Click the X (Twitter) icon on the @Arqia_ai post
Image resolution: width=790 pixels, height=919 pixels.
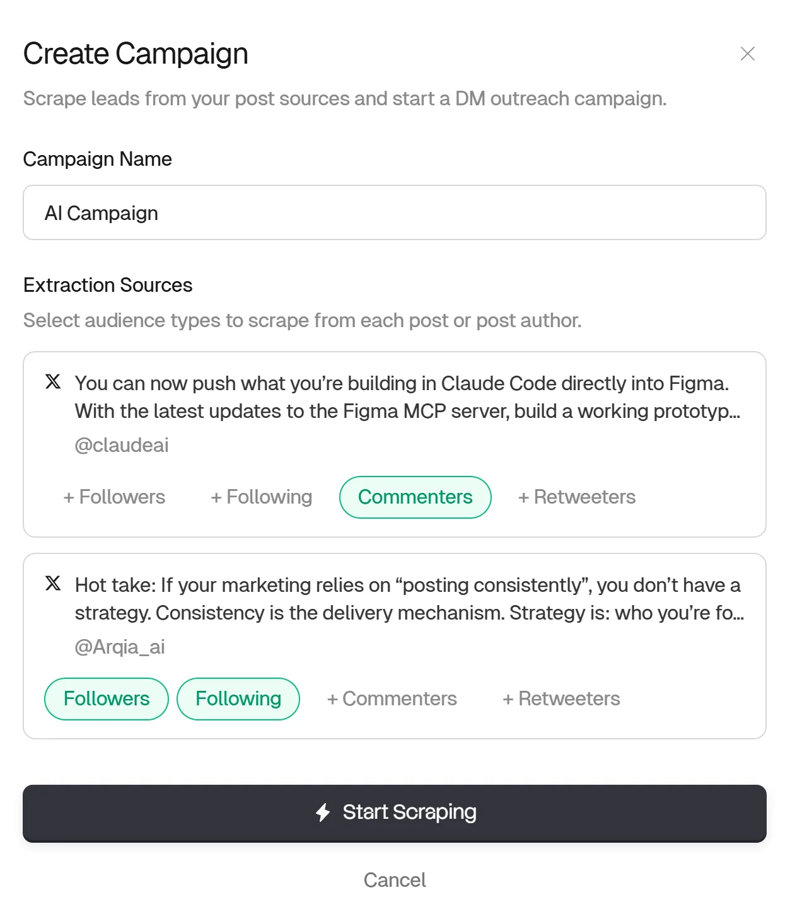click(x=53, y=584)
